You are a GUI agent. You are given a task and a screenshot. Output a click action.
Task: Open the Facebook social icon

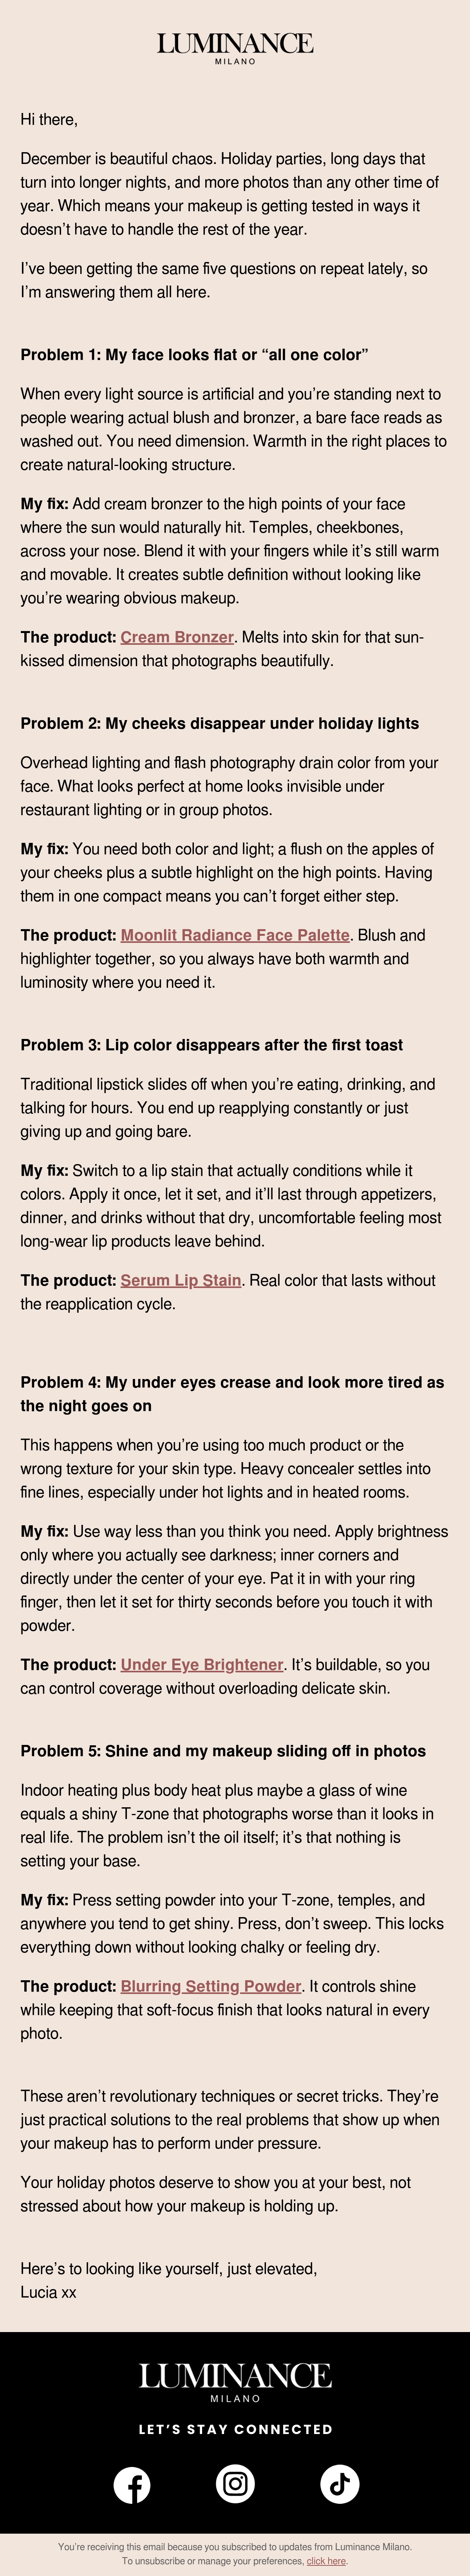[132, 2484]
